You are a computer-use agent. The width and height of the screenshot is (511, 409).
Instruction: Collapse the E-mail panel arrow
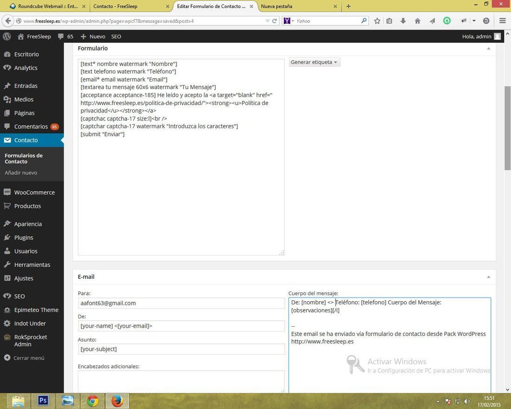coord(489,277)
